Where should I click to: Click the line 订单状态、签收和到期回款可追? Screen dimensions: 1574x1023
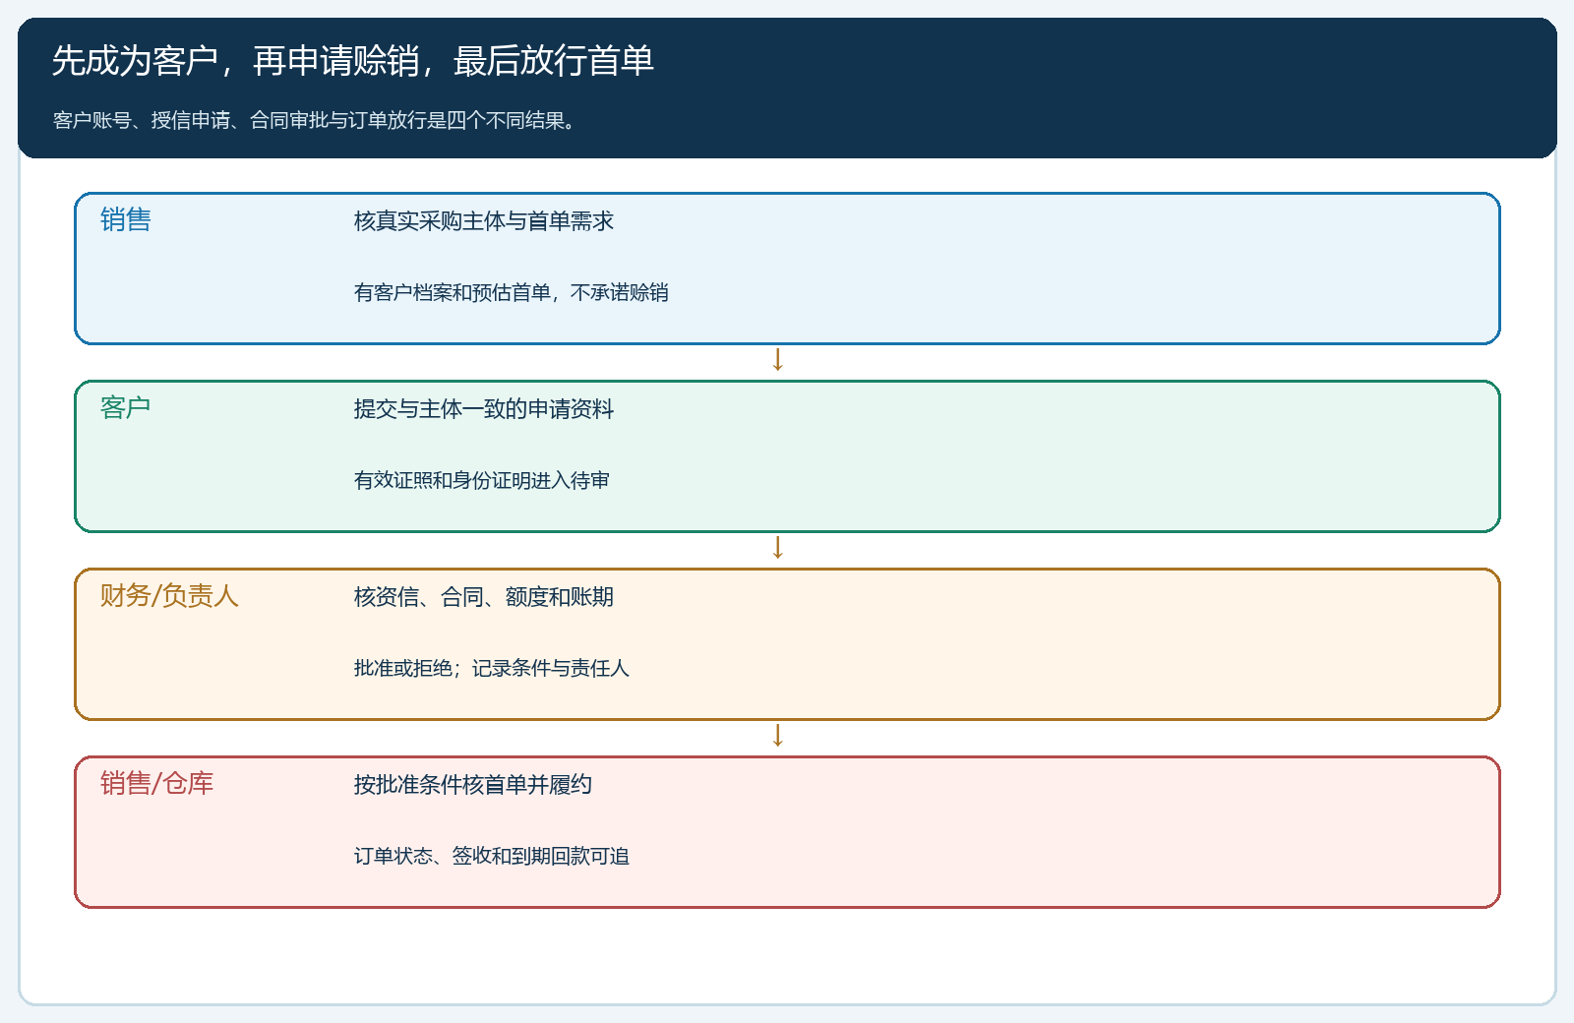pos(491,856)
